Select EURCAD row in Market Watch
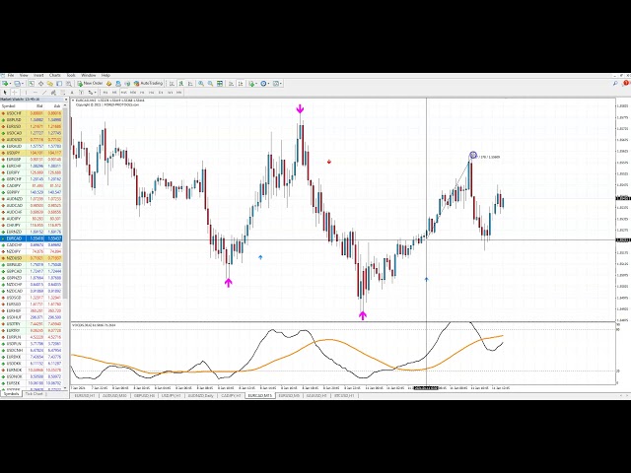 click(x=14, y=238)
